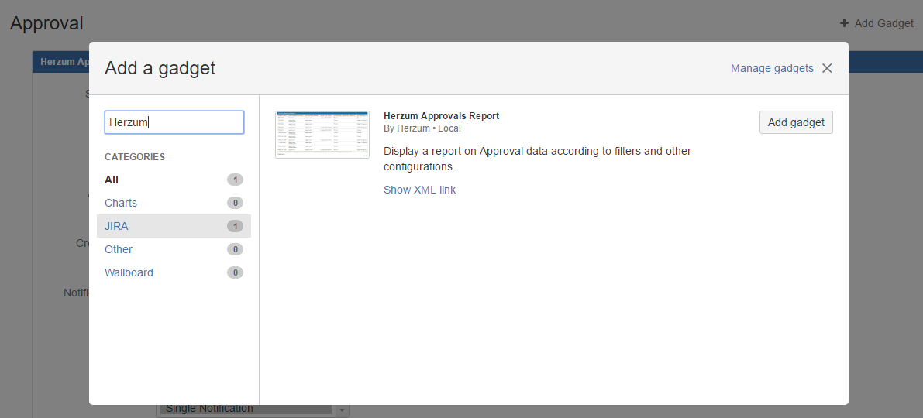This screenshot has height=418, width=923.
Task: Click the zero badge beside Wallboard
Action: [x=235, y=272]
